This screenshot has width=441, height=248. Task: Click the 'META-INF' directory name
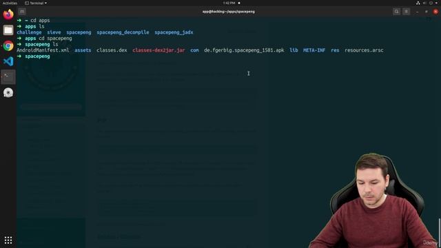314,50
